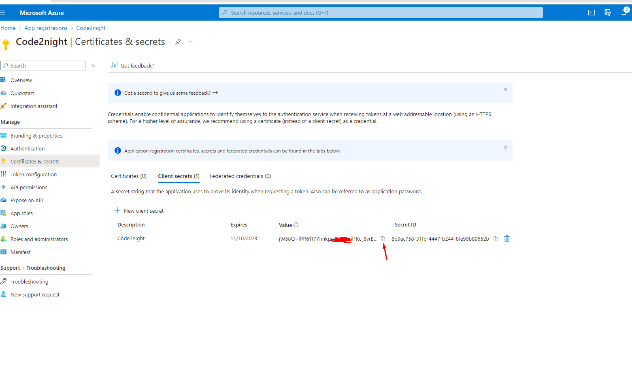
Task: Copy the client secret value
Action: coord(383,239)
